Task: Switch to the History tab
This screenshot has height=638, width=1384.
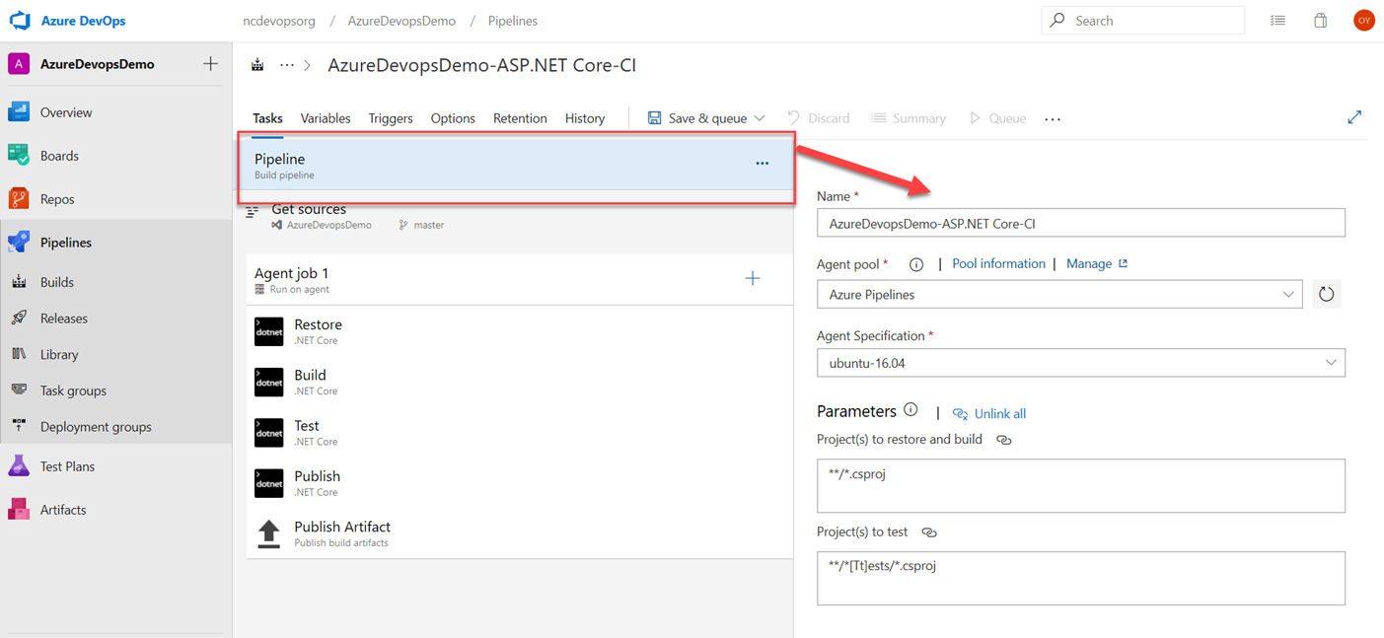Action: pyautogui.click(x=585, y=118)
